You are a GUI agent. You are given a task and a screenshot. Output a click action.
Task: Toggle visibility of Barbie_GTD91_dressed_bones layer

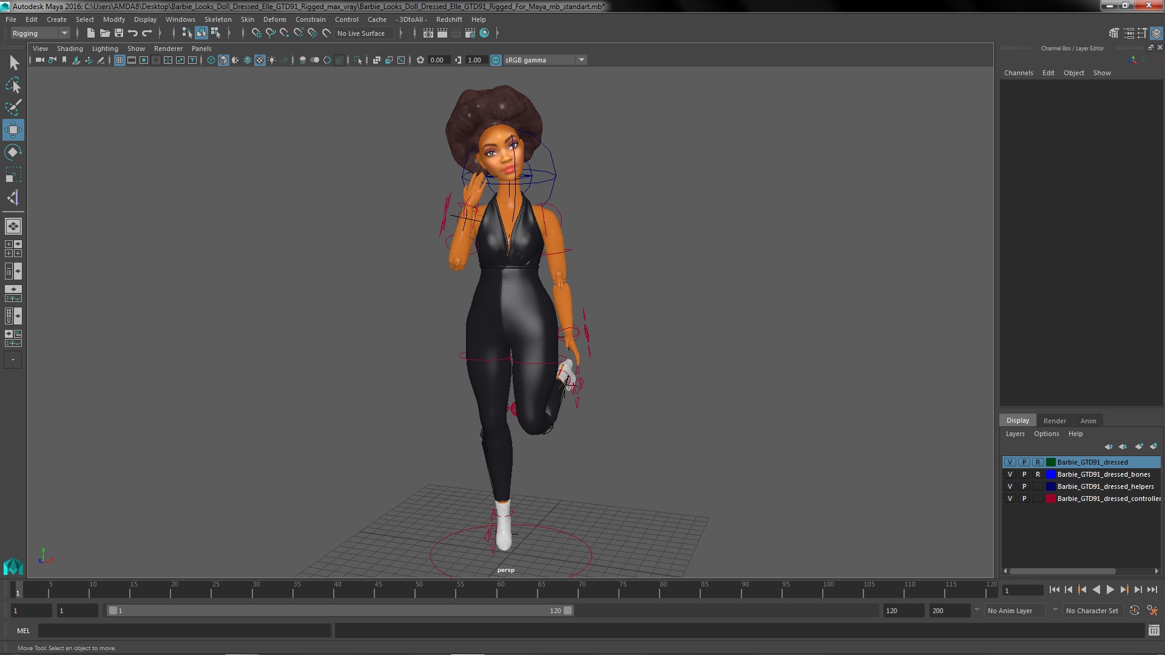pyautogui.click(x=1010, y=474)
